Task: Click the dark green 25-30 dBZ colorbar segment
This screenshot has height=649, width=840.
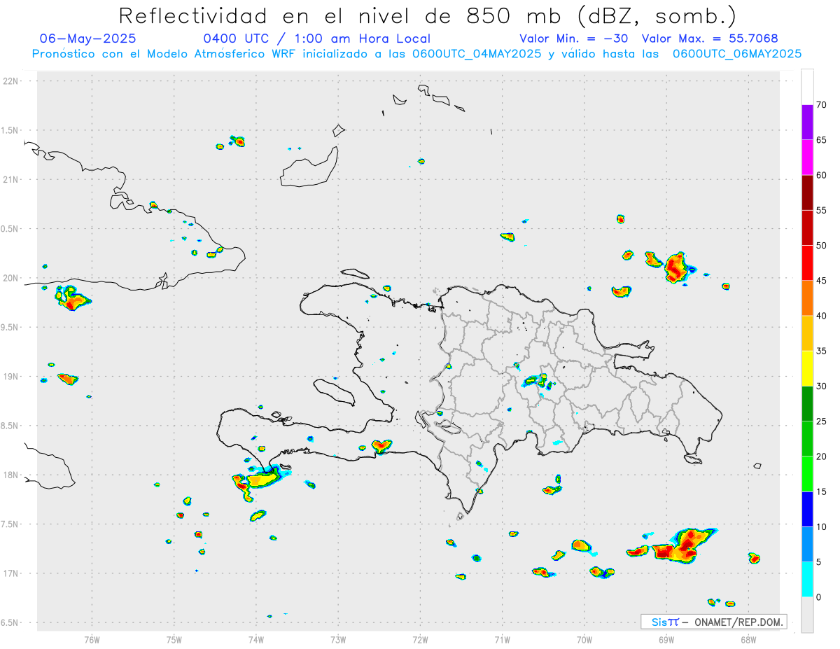Action: tap(807, 404)
